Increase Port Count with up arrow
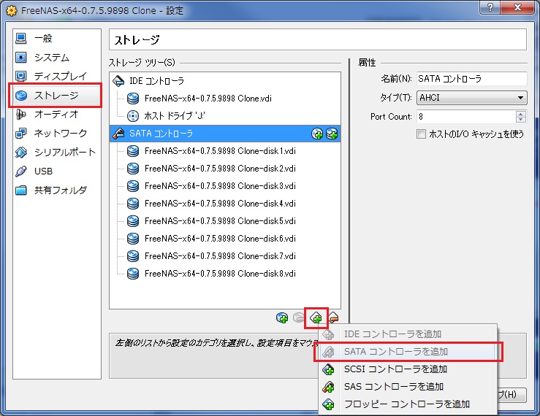The width and height of the screenshot is (540, 416). pyautogui.click(x=521, y=114)
